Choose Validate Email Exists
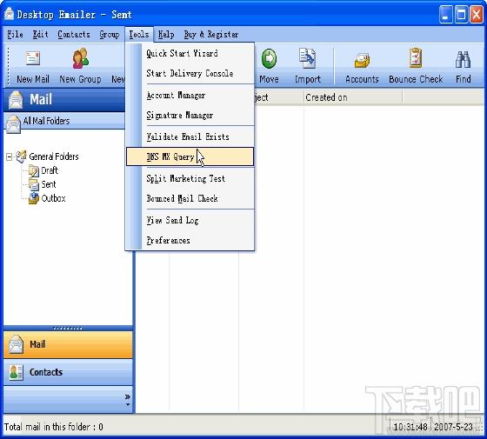Screen dimensions: 487x439 coord(190,137)
